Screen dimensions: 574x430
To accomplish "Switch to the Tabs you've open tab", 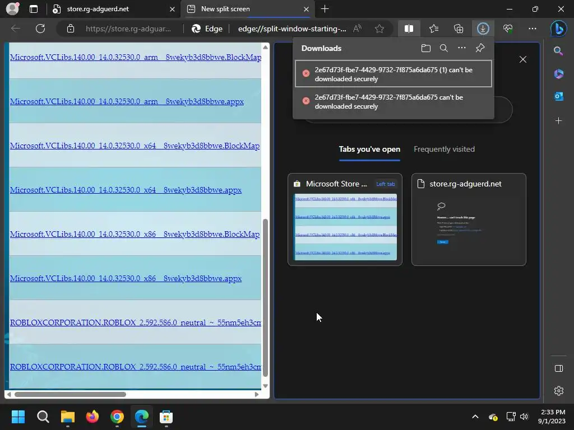I will tap(369, 149).
